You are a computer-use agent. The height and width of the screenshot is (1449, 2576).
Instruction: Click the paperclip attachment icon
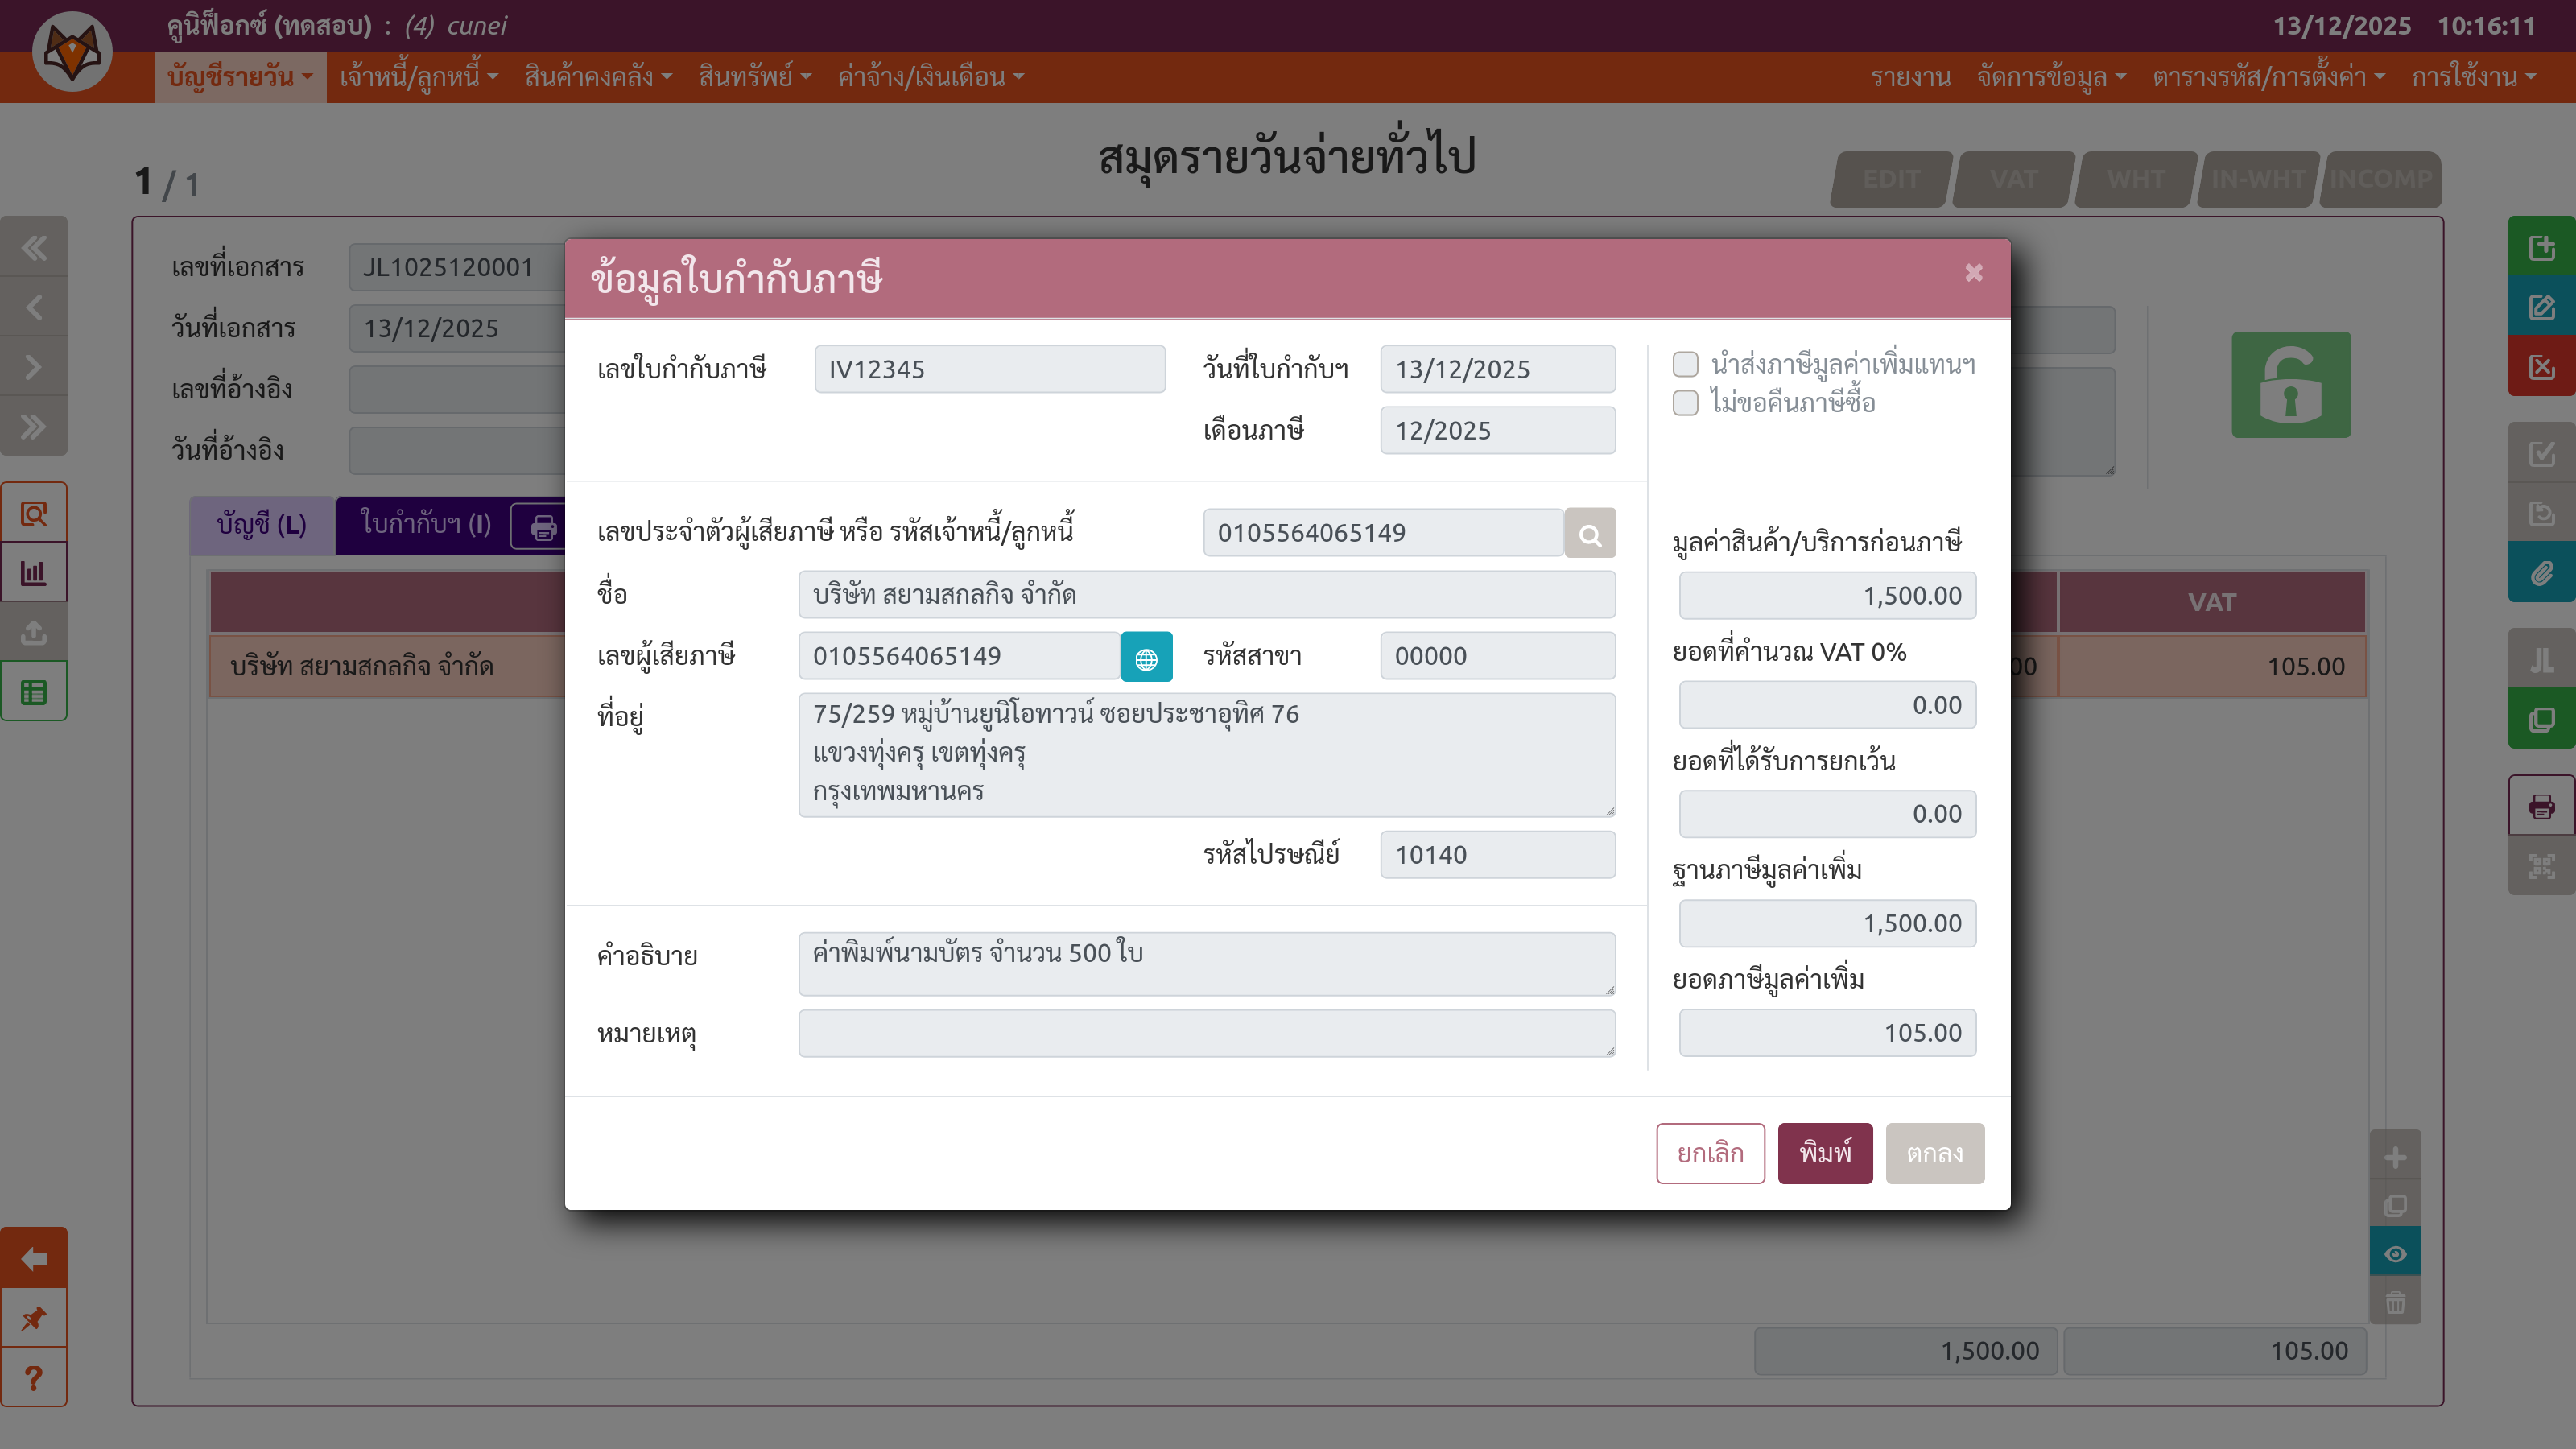2541,573
